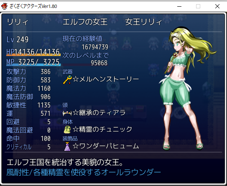This screenshot has height=186, width=227.
Task: Minimize the ざくざくアクターズ window
Action: pos(179,6)
